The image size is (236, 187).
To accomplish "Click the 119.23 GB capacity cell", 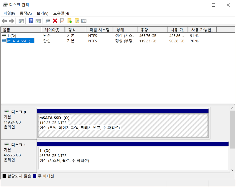I will [148, 41].
